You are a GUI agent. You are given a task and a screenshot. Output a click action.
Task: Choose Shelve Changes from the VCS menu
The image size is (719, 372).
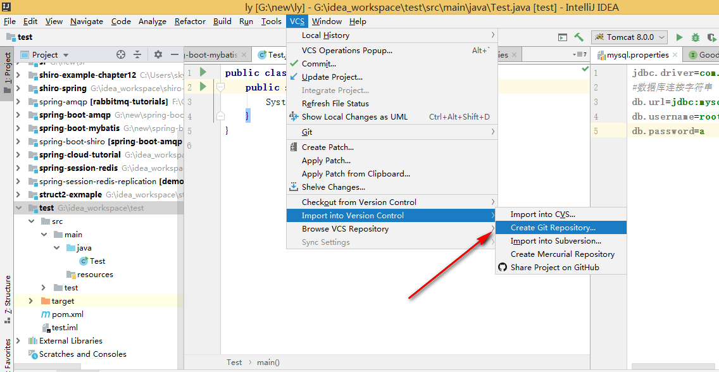[x=392, y=187]
